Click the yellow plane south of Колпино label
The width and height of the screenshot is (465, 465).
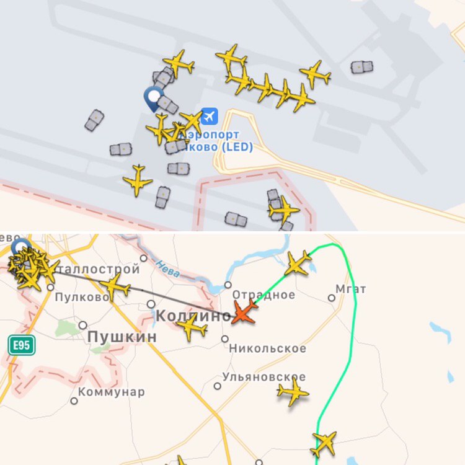point(192,327)
